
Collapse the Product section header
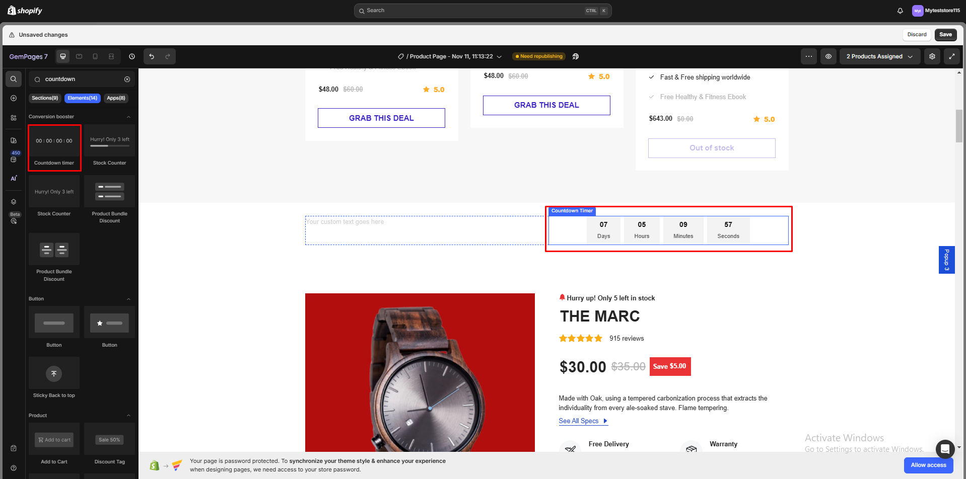coord(128,415)
